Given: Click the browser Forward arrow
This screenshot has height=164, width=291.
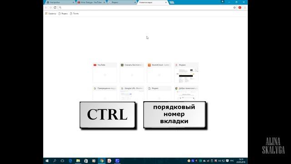Looking at the screenshot, I should (x=50, y=7).
